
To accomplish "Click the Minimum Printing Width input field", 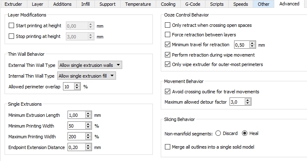I will pyautogui.click(x=77, y=126).
